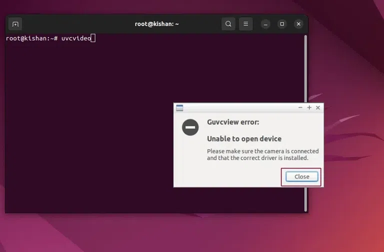Maximize the terminal window
The width and height of the screenshot is (384, 252).
pyautogui.click(x=282, y=24)
